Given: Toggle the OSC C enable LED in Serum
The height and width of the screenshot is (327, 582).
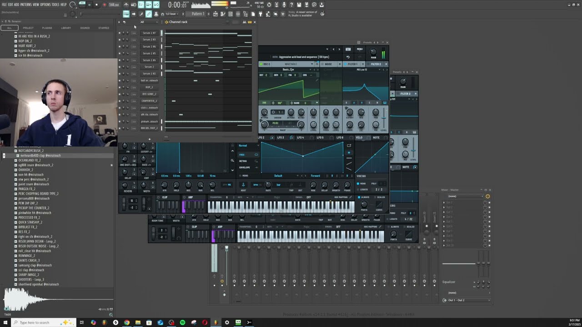Looking at the screenshot, I should coord(261,64).
